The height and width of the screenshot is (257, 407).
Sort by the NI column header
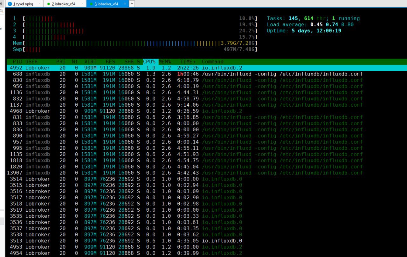tap(75, 62)
